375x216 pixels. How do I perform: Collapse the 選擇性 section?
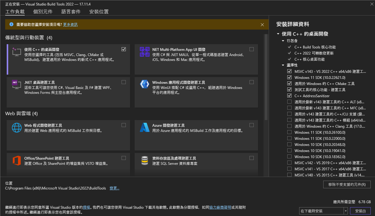point(283,65)
